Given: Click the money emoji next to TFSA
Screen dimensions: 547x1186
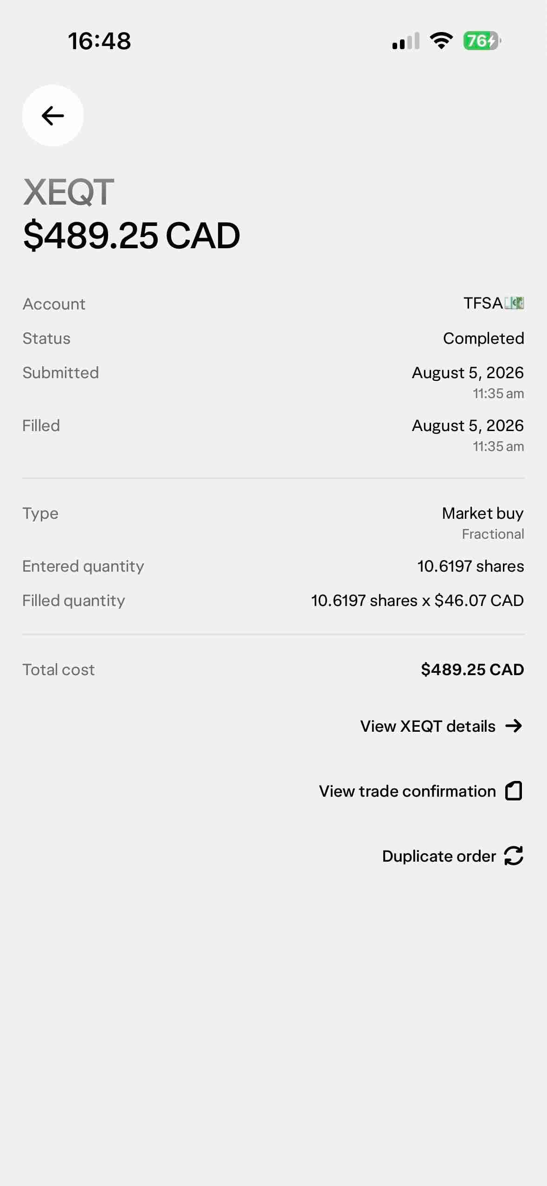Looking at the screenshot, I should (515, 303).
